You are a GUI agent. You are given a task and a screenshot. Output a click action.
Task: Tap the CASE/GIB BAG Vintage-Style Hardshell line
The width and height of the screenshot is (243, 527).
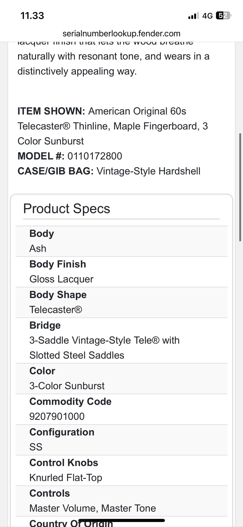(109, 171)
